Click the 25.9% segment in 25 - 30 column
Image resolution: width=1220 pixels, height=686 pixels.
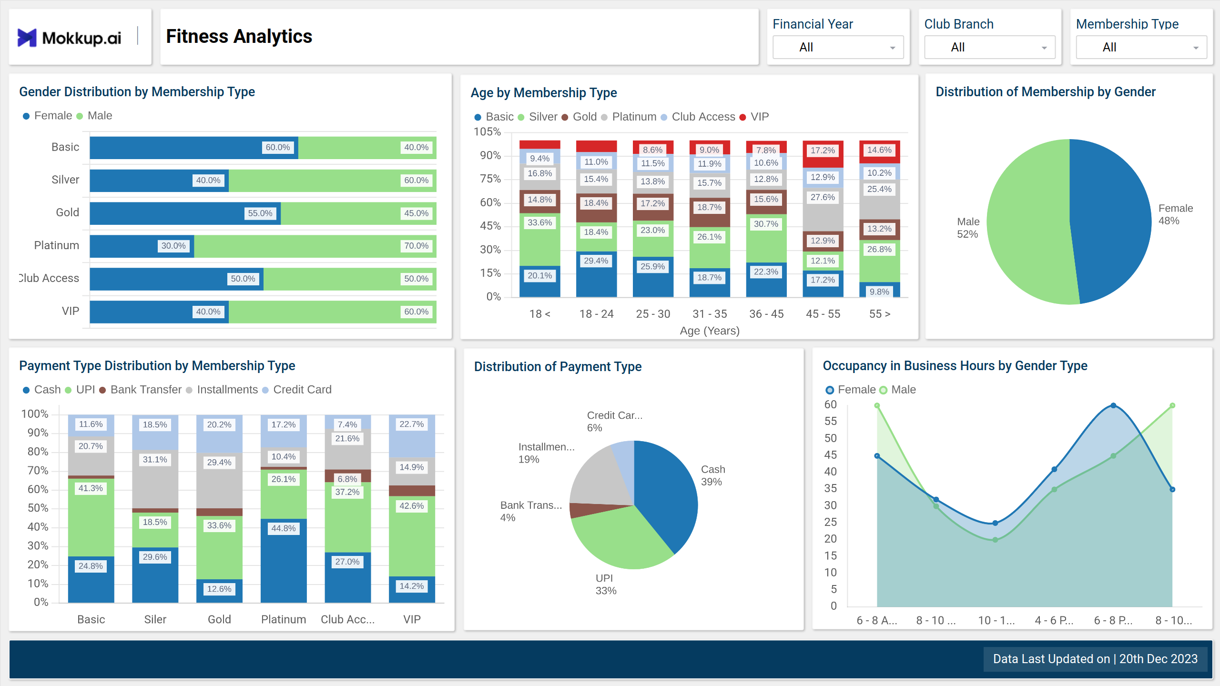(653, 277)
